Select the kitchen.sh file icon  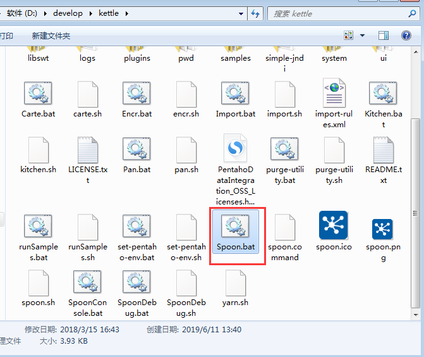click(39, 149)
